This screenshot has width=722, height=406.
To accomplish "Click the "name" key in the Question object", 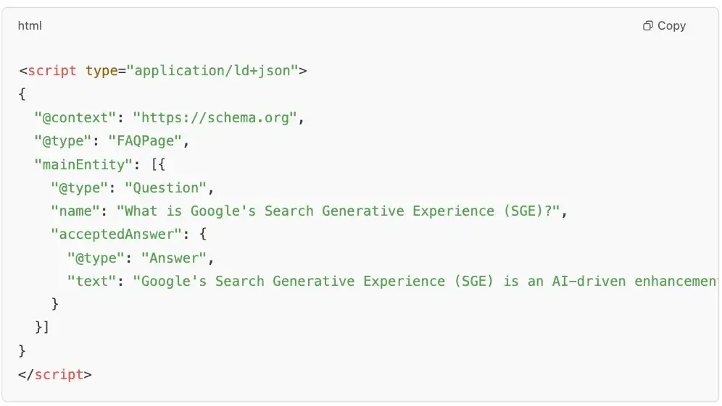I will (x=75, y=211).
